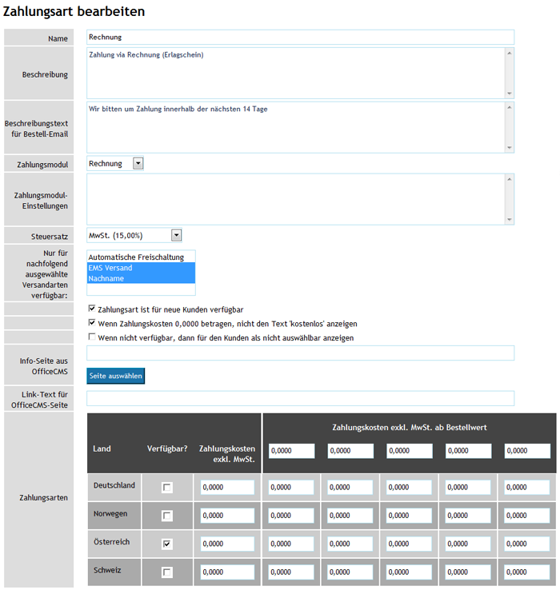Click Norwegen's first Bestellwert cost field
The height and width of the screenshot is (594, 560).
tap(291, 516)
